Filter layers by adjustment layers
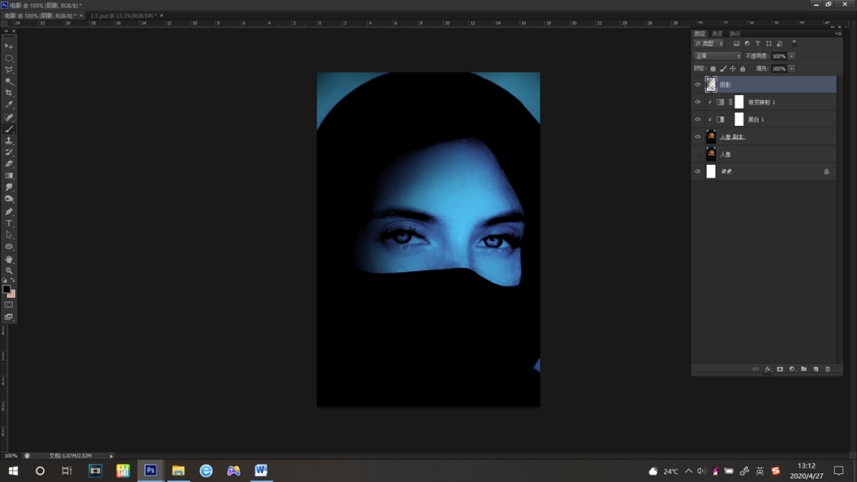The image size is (857, 482). (x=747, y=43)
